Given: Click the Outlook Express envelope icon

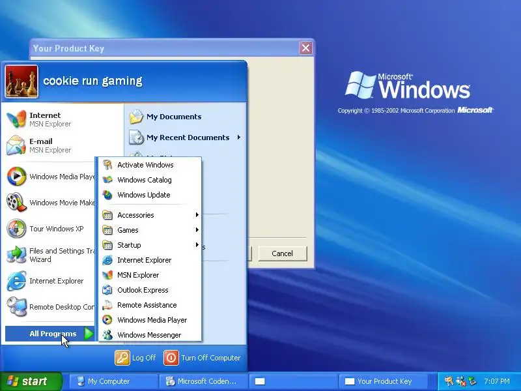Looking at the screenshot, I should point(107,290).
